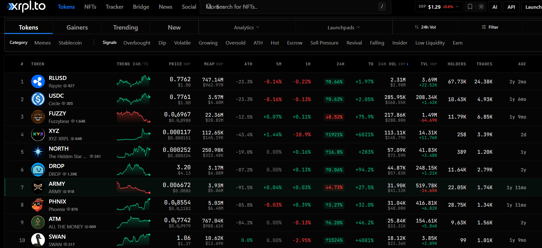Open the AI button
Screen dimensions: 542x248
point(495,7)
